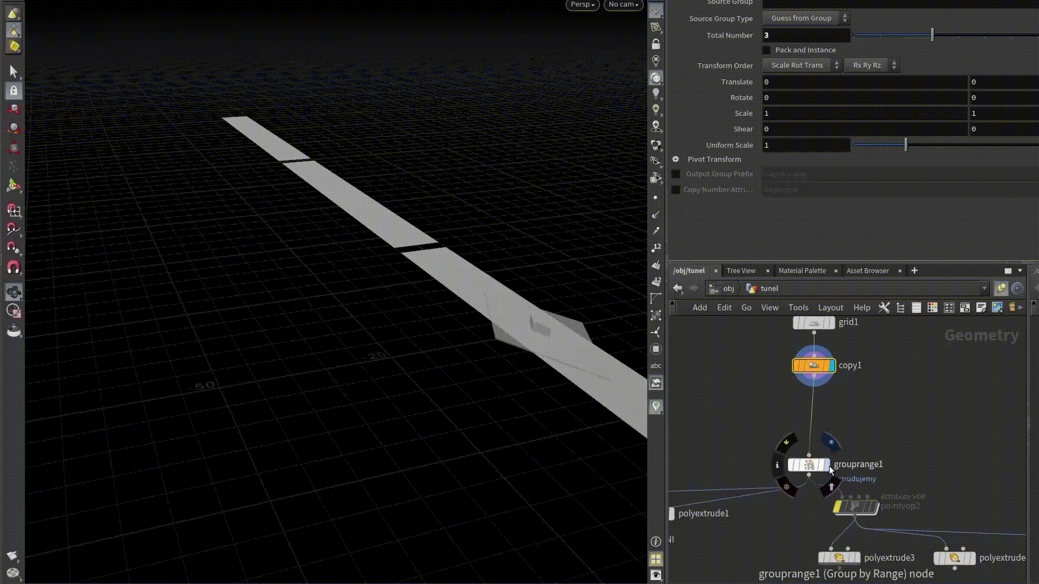Switch to the Material Palette tab
The width and height of the screenshot is (1039, 584).
(x=802, y=271)
